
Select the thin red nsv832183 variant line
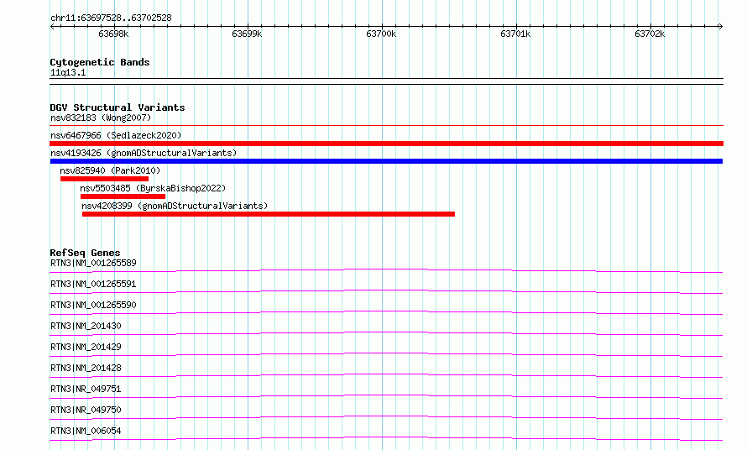pos(386,125)
